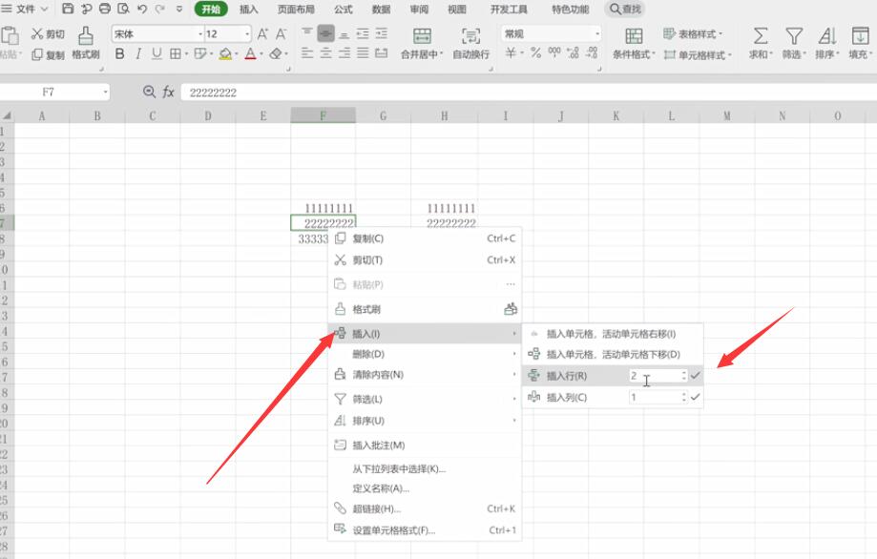
Task: Click the Undo arrow icon
Action: pyautogui.click(x=141, y=9)
